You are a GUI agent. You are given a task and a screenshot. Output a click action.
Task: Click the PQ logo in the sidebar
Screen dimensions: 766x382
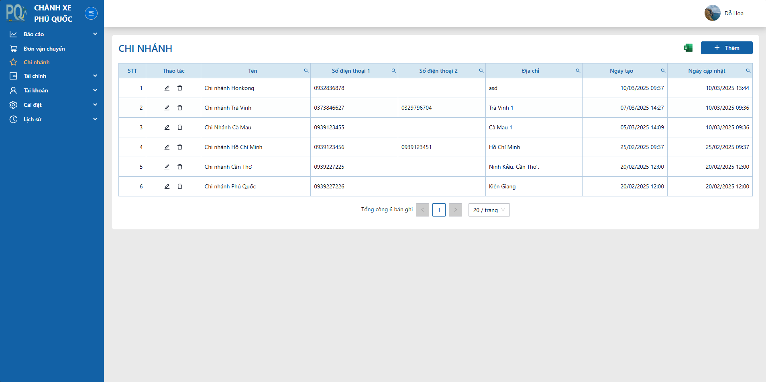coord(16,13)
